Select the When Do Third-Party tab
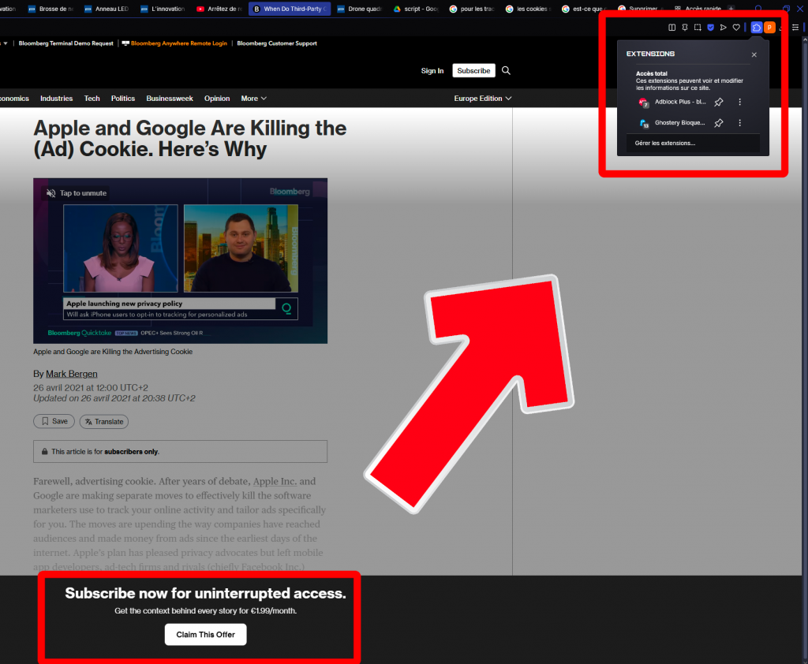This screenshot has width=808, height=664. click(290, 9)
